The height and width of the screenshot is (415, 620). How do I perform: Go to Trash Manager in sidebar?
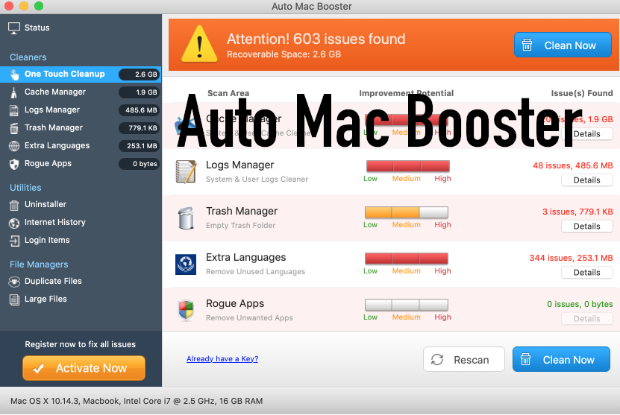(81, 128)
